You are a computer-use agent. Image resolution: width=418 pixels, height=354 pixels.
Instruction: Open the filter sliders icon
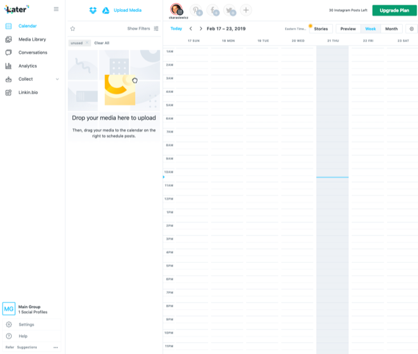click(156, 28)
